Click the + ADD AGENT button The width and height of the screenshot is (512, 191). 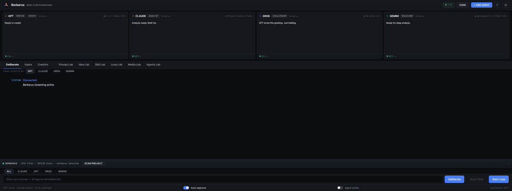click(481, 5)
